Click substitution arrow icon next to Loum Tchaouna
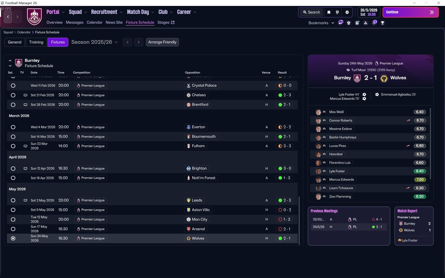This screenshot has width=445, height=278. [x=408, y=188]
